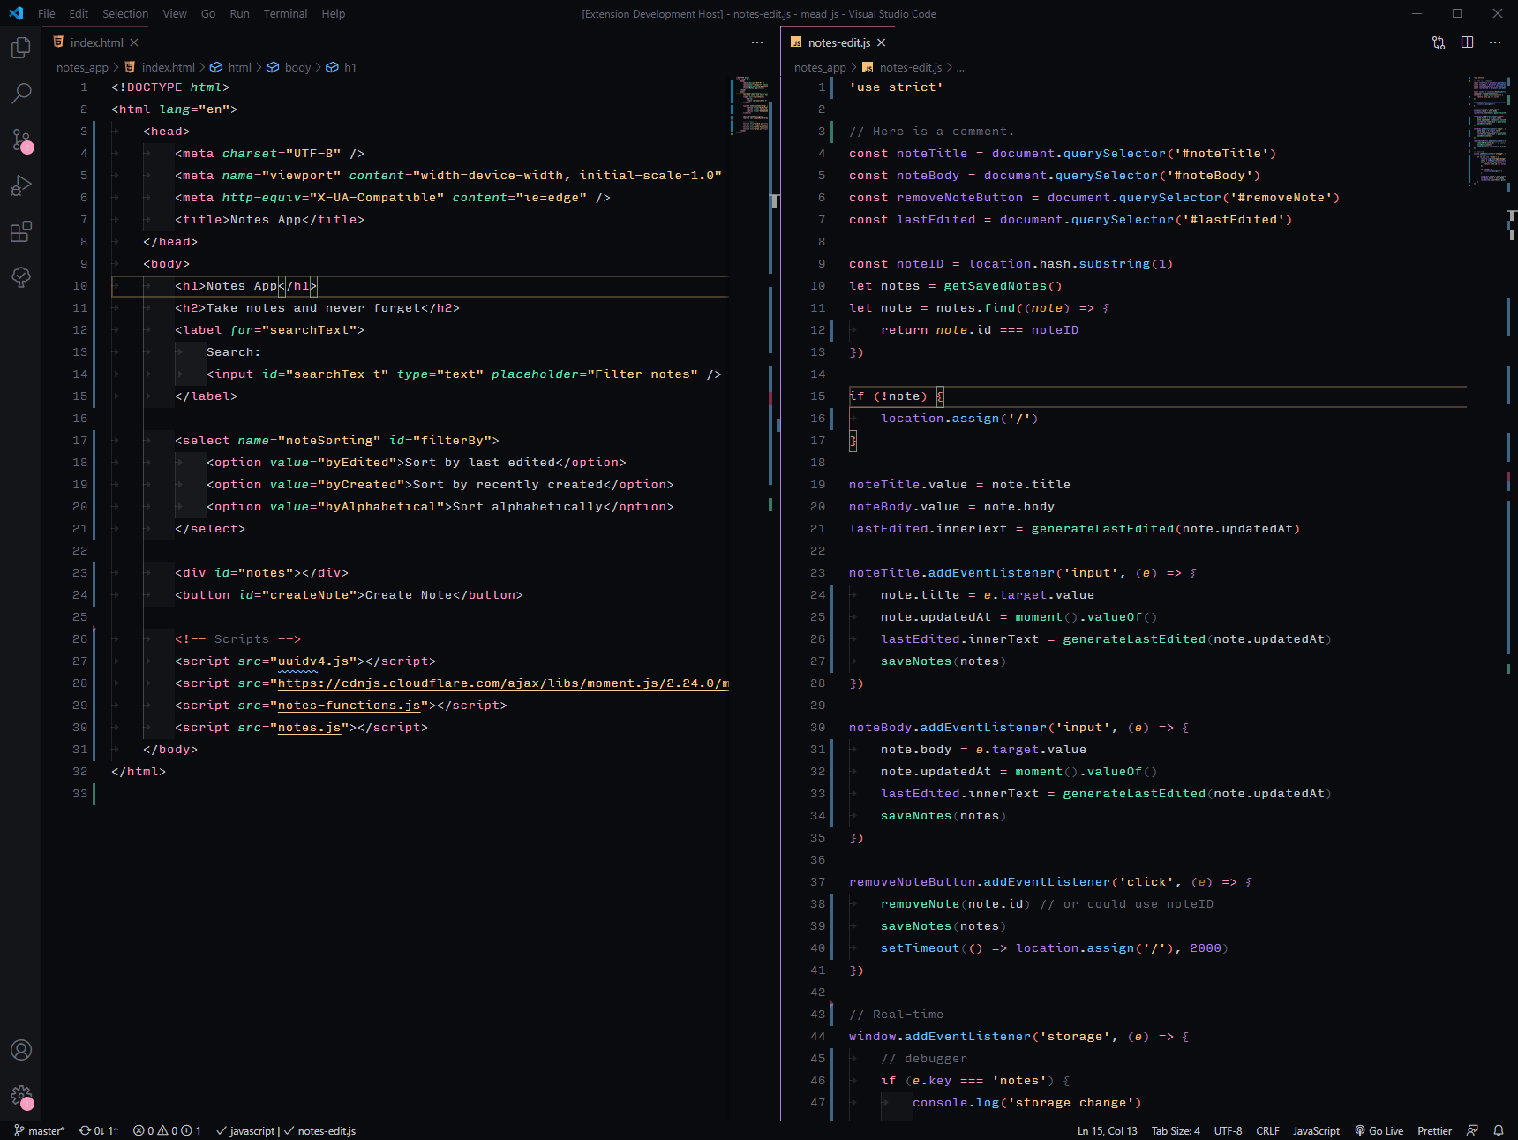Open the html breadcrumb dropdown

(x=231, y=67)
